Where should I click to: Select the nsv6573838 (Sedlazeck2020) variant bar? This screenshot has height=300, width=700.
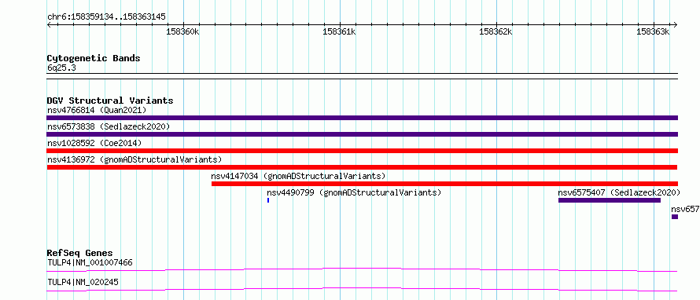click(x=362, y=134)
